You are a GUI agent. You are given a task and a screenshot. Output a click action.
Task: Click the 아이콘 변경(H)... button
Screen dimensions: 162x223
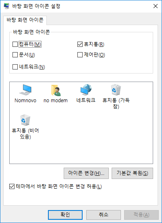(x=86, y=173)
